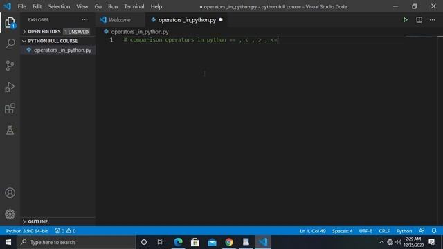Open the Go menu
Screen dimensions: 443x249
coord(98,6)
